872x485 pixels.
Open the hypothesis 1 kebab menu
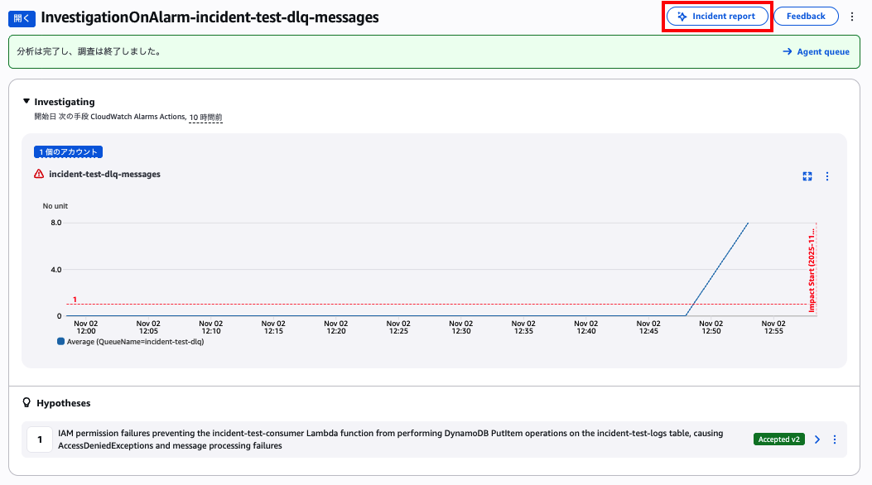point(834,439)
